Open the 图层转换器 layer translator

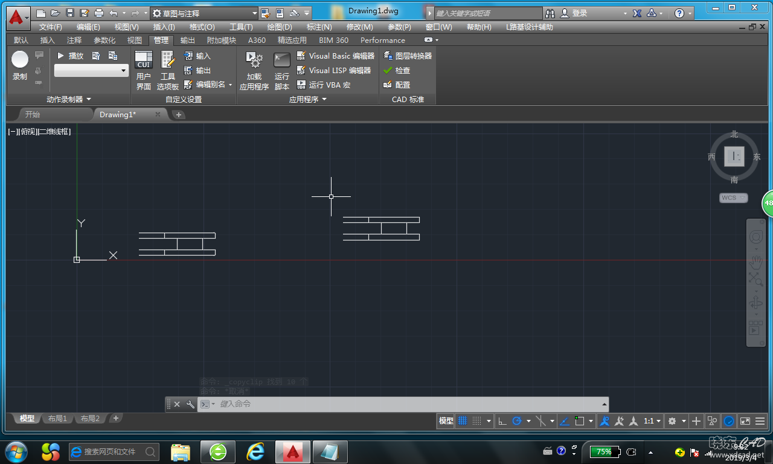coord(408,56)
